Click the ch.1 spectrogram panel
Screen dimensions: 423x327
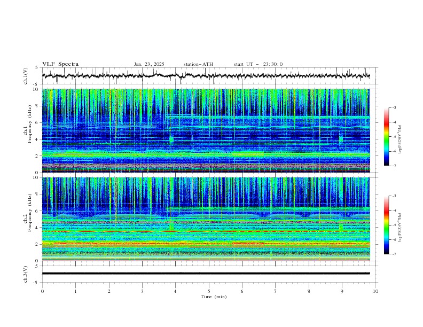click(x=206, y=130)
